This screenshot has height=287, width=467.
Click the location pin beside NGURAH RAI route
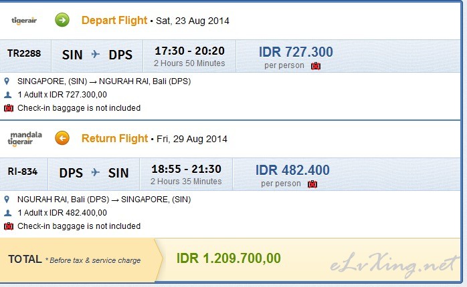pyautogui.click(x=7, y=200)
